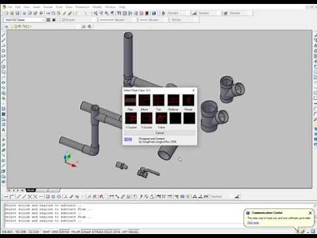The image size is (317, 238).
Task: Select the Snap to Center icon
Action: click(x=48, y=196)
